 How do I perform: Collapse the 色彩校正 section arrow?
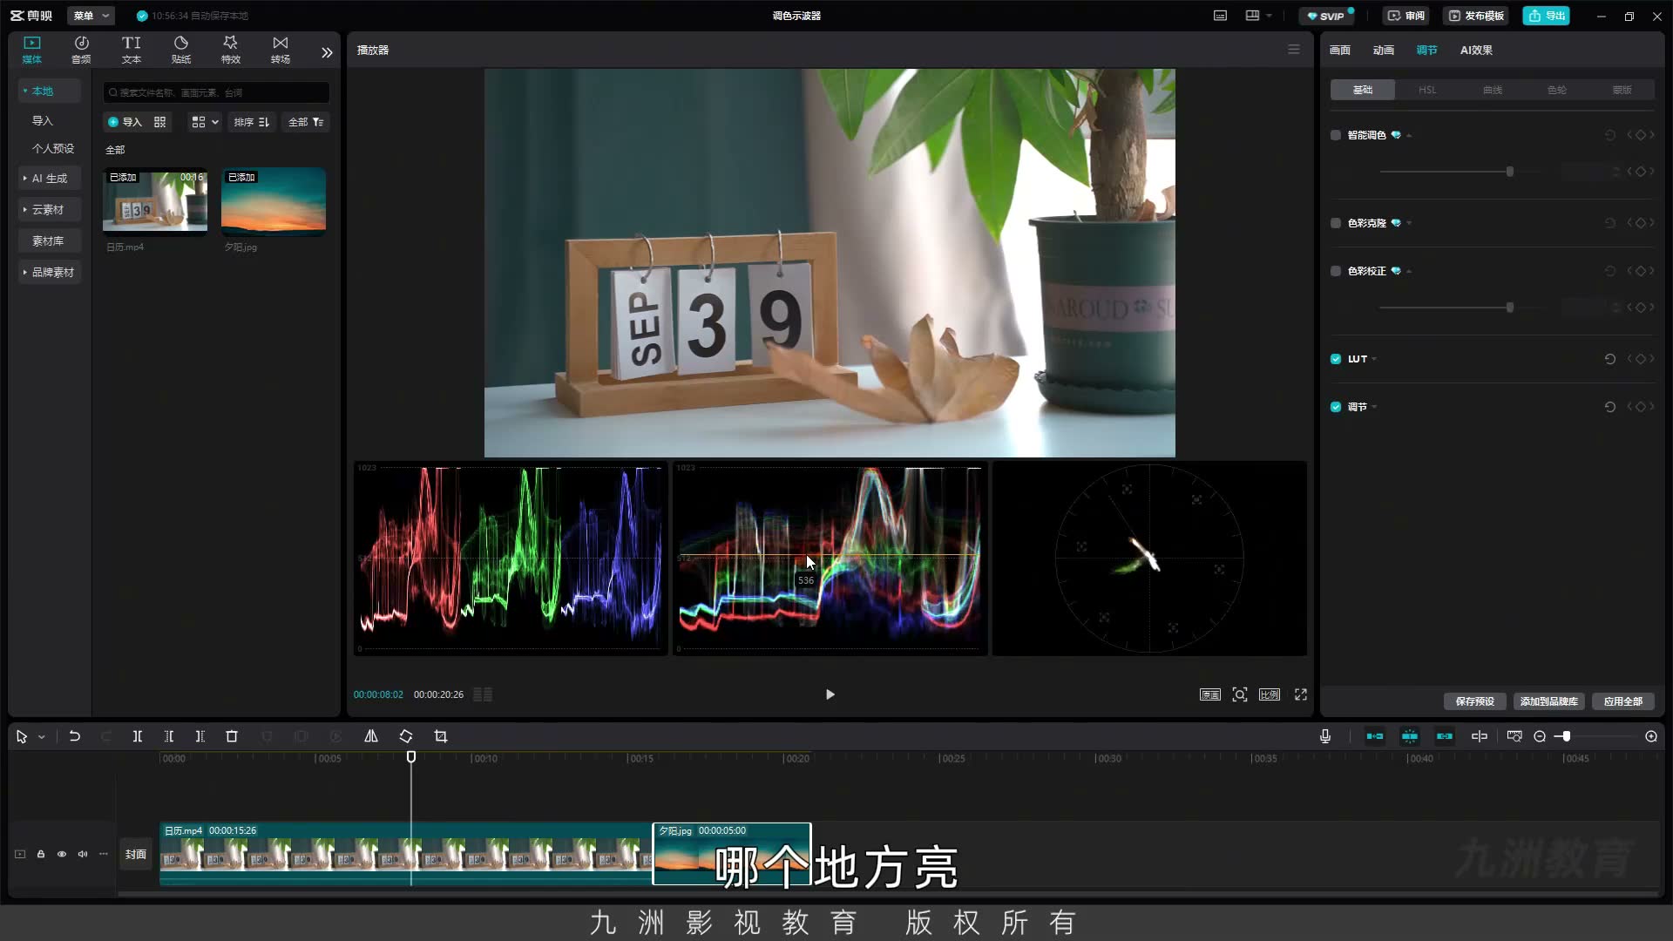(x=1409, y=271)
